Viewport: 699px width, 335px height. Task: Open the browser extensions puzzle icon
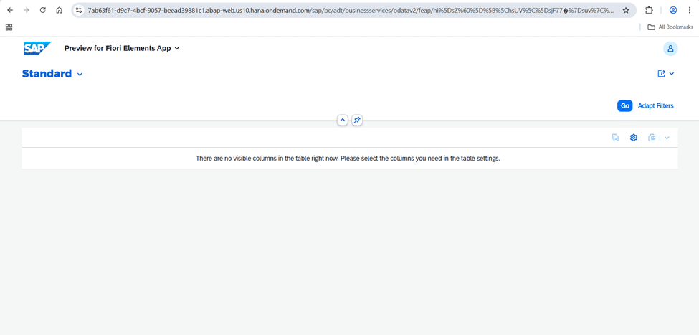[649, 11]
